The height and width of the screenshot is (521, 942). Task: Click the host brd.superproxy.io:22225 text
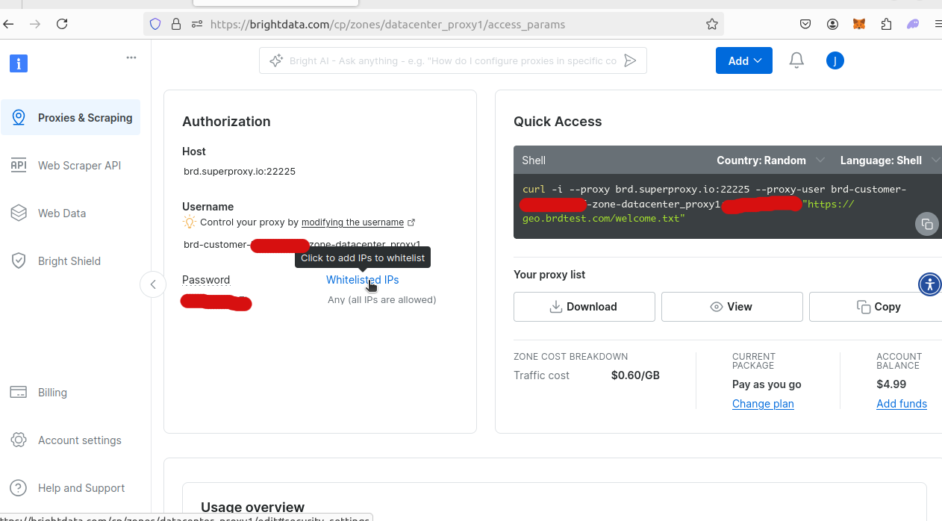coord(240,172)
